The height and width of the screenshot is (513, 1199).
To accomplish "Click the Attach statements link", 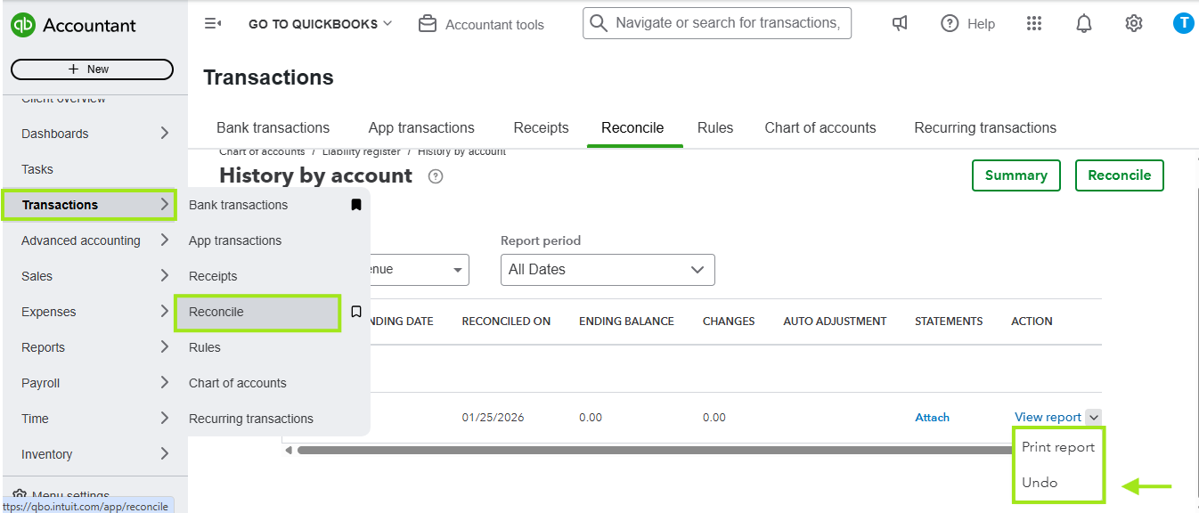I will pyautogui.click(x=932, y=417).
